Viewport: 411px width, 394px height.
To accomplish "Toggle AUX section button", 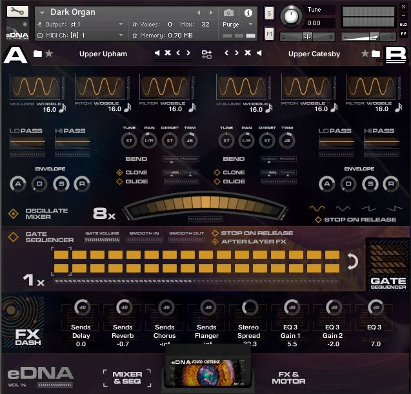I will 403,25.
